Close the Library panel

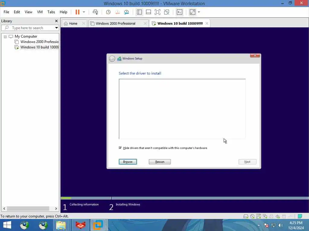[56, 21]
